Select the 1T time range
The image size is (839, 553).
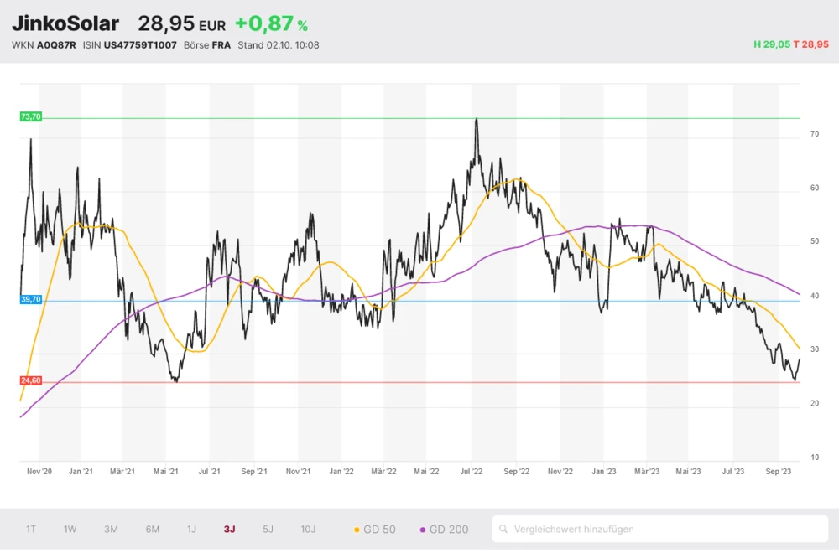[x=31, y=529]
